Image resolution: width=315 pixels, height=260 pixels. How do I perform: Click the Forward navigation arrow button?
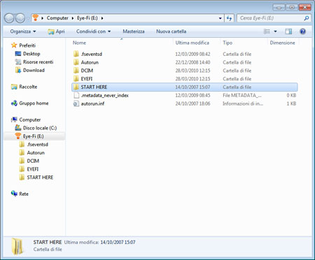(20, 18)
